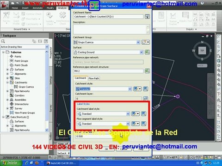Open the Flow segment label style dropdown
Viewport: 222px width, 166px height.
[128, 124]
